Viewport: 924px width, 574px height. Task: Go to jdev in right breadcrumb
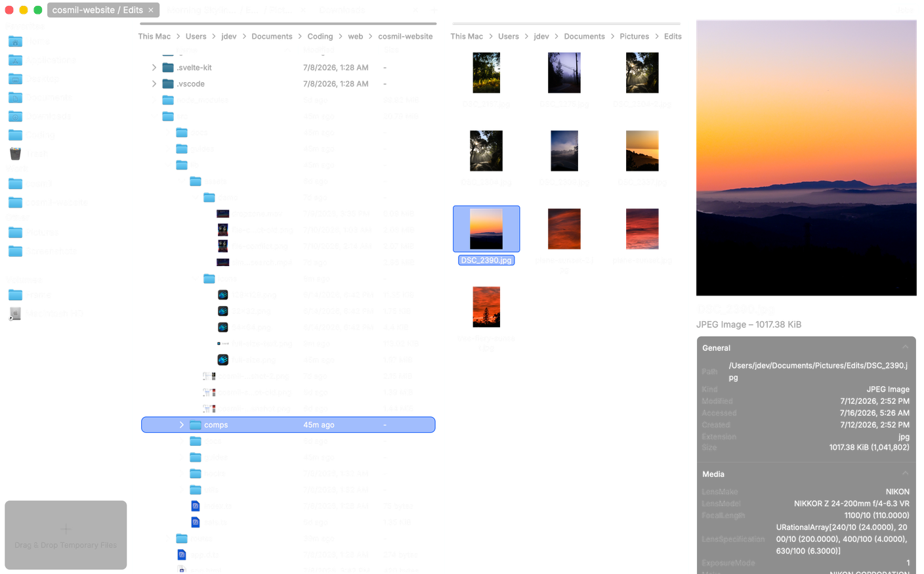pos(541,36)
